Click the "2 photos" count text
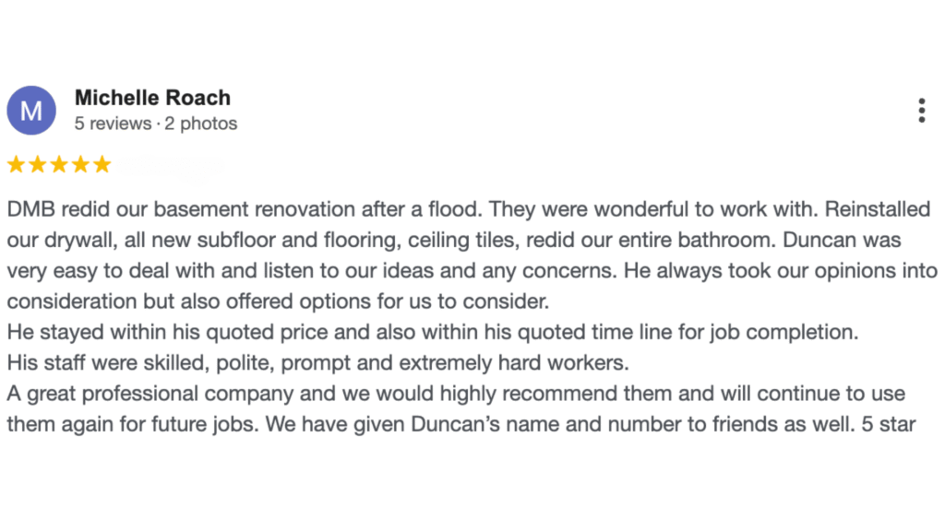This screenshot has height=531, width=945. tap(200, 124)
